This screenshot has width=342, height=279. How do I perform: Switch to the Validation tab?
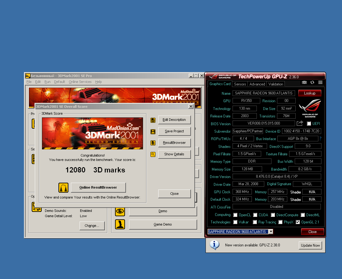[x=276, y=84]
